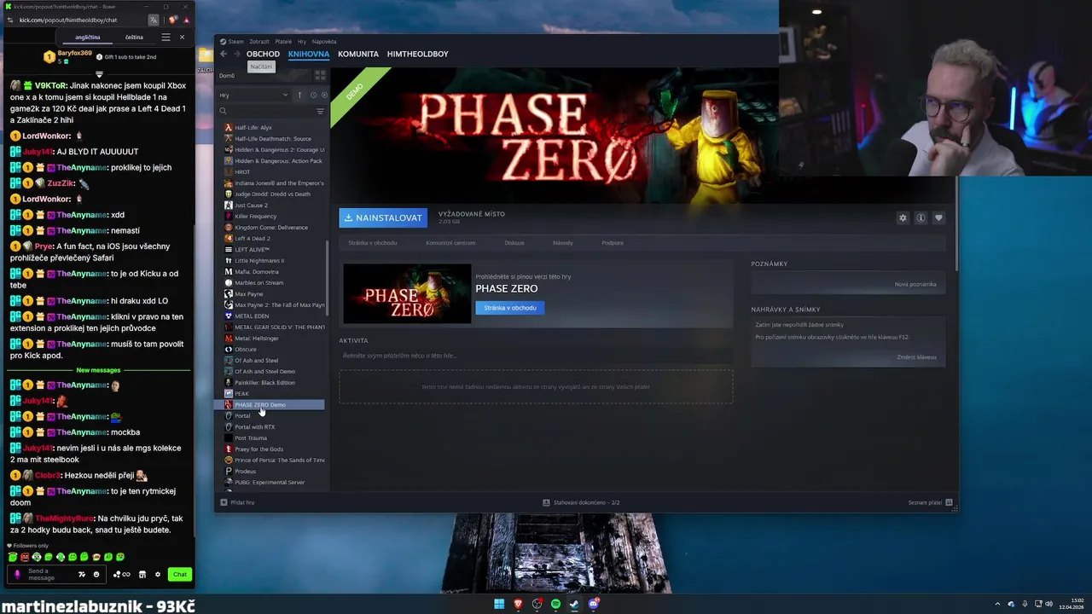Open translate popup options menu
Viewport: 1092px width, 614px height.
tap(166, 38)
